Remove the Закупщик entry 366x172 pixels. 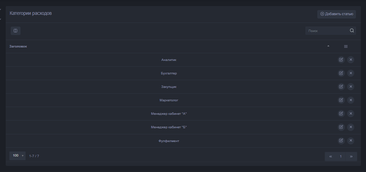click(x=351, y=87)
